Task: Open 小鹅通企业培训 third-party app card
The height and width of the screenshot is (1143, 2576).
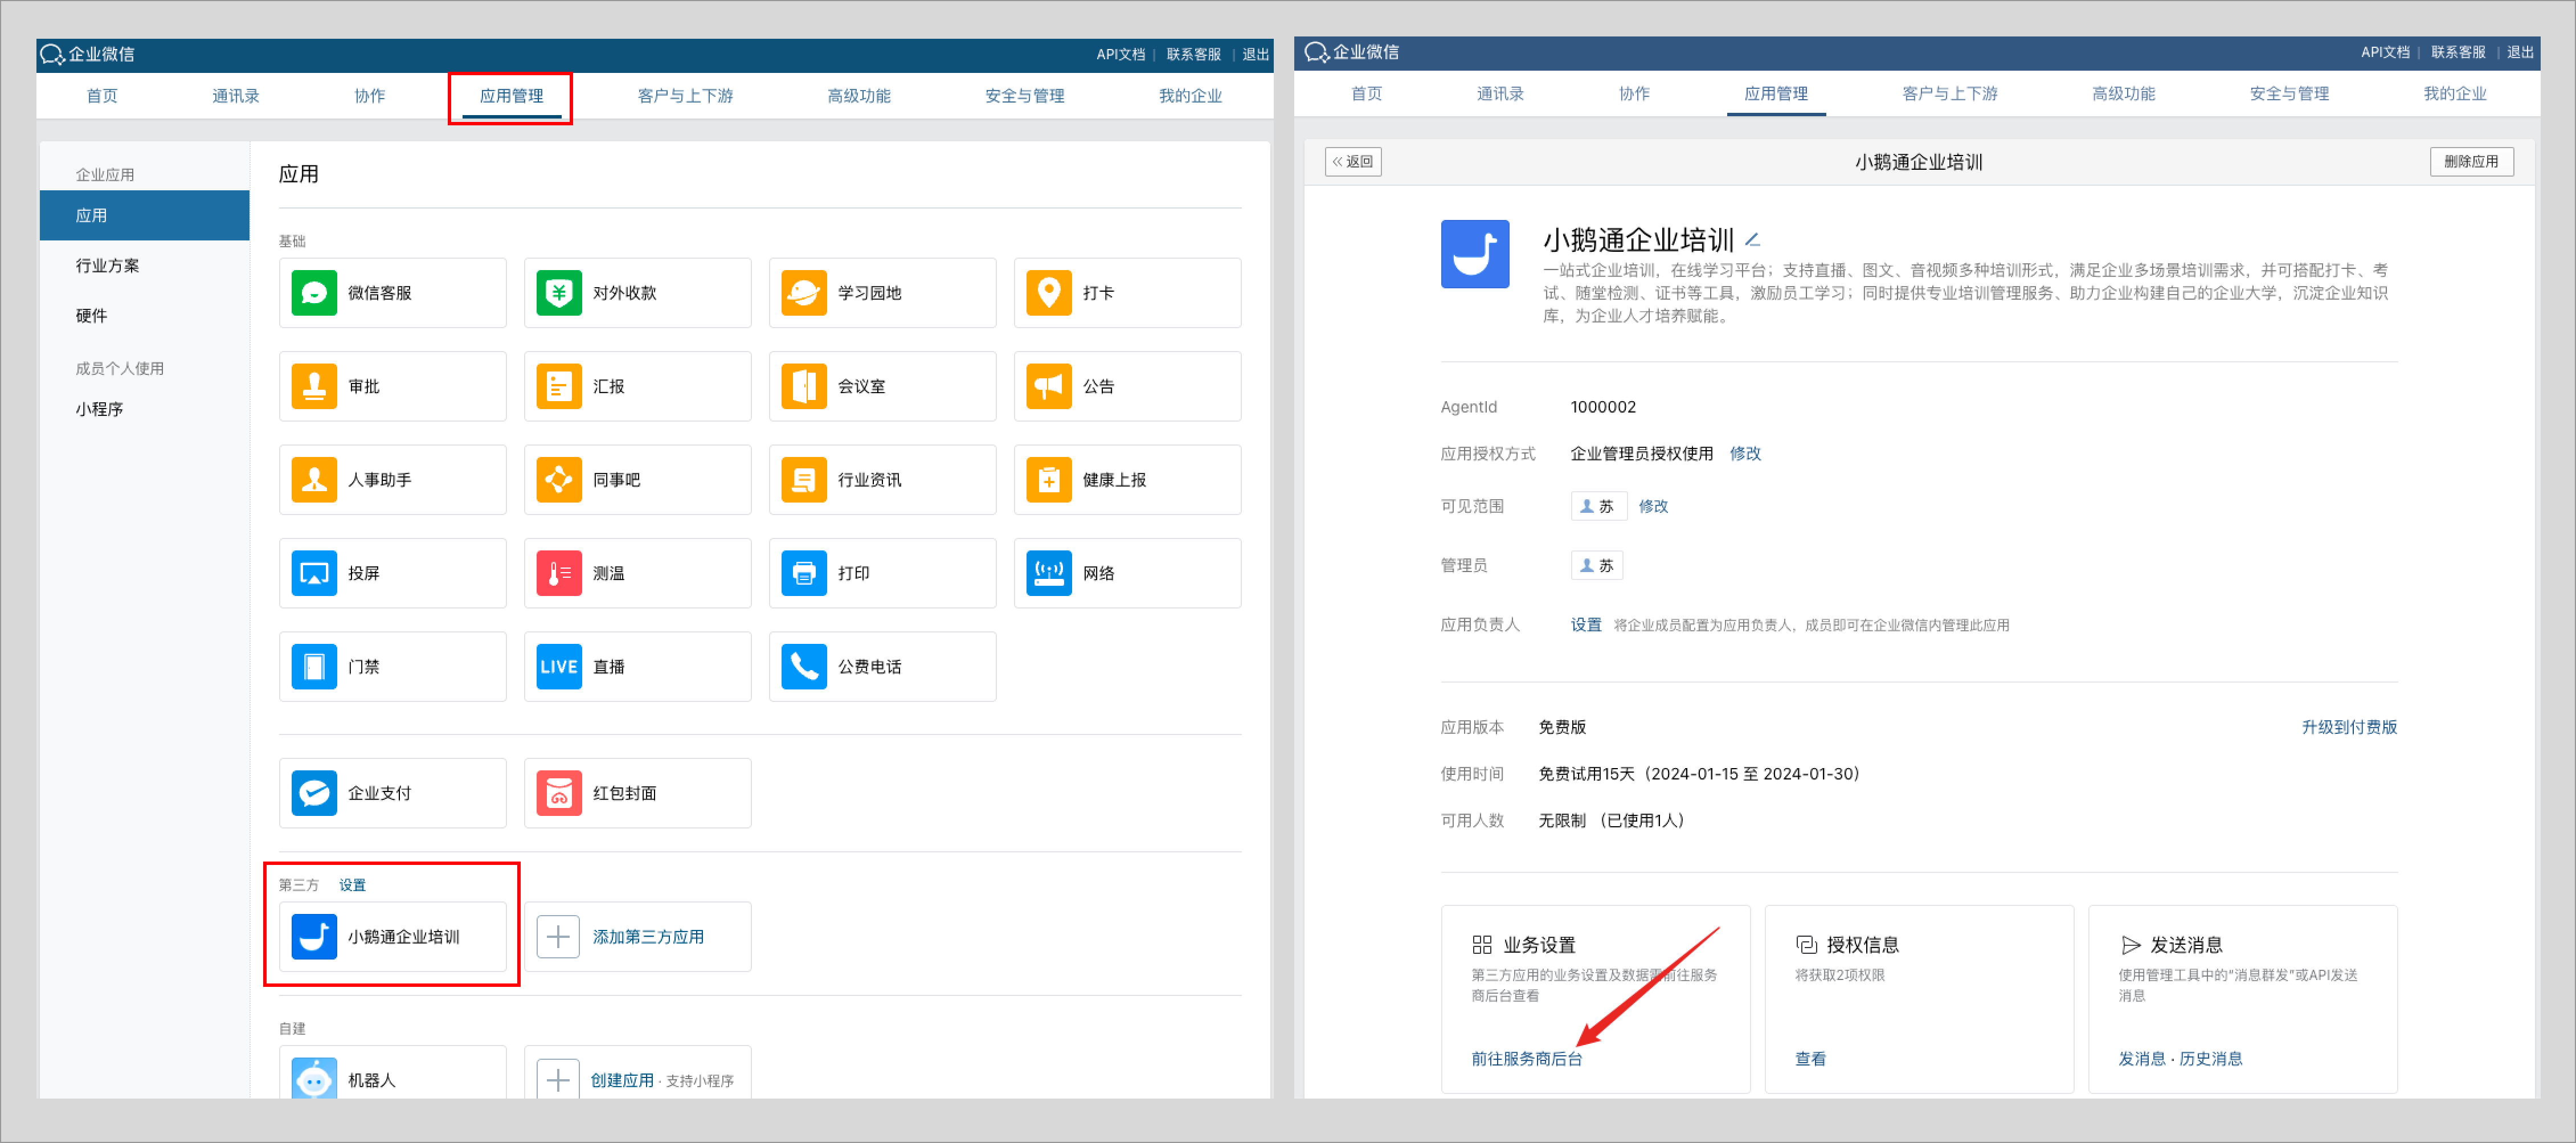Action: pyautogui.click(x=393, y=937)
